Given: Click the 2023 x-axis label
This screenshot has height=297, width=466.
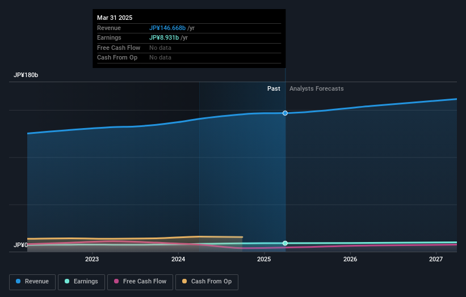Looking at the screenshot, I should tap(92, 259).
